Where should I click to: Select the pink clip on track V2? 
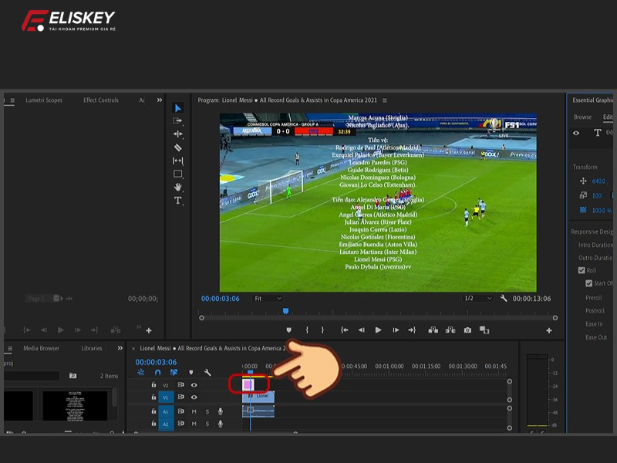tap(249, 384)
